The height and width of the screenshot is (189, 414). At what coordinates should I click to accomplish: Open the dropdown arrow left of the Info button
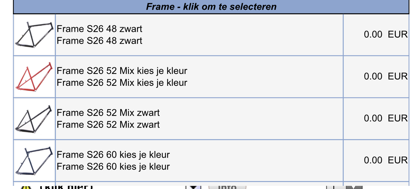coord(193,186)
